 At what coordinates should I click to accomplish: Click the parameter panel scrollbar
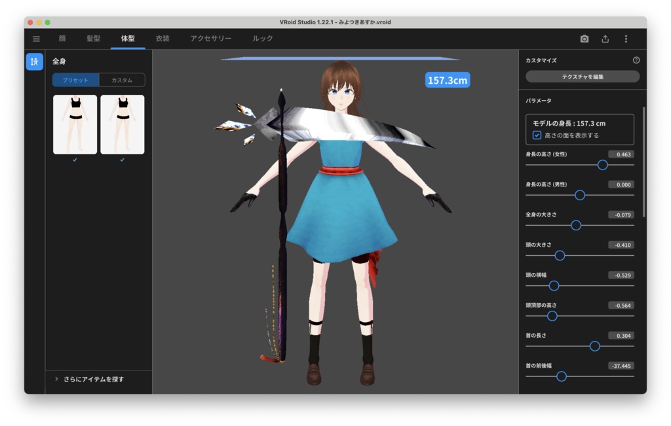643,162
